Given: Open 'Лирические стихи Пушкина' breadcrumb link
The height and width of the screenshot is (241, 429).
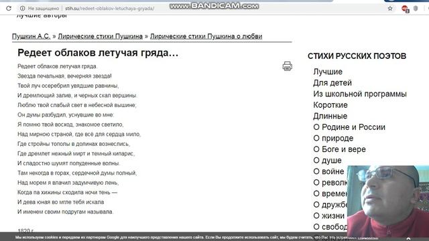Looking at the screenshot, I should point(100,36).
